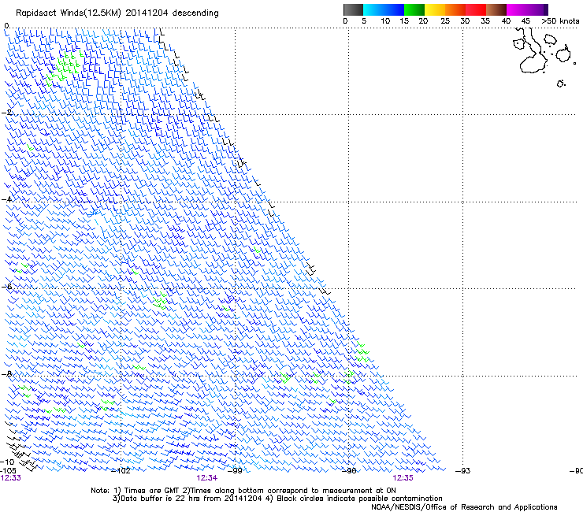Click the -99 longitude axis label
The height and width of the screenshot is (512, 583).
[235, 471]
